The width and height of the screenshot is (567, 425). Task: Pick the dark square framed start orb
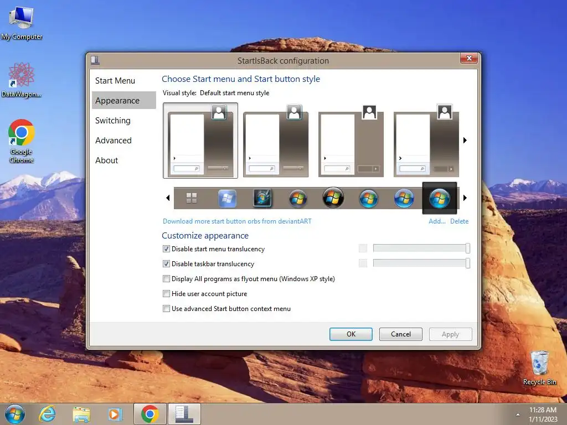point(262,198)
